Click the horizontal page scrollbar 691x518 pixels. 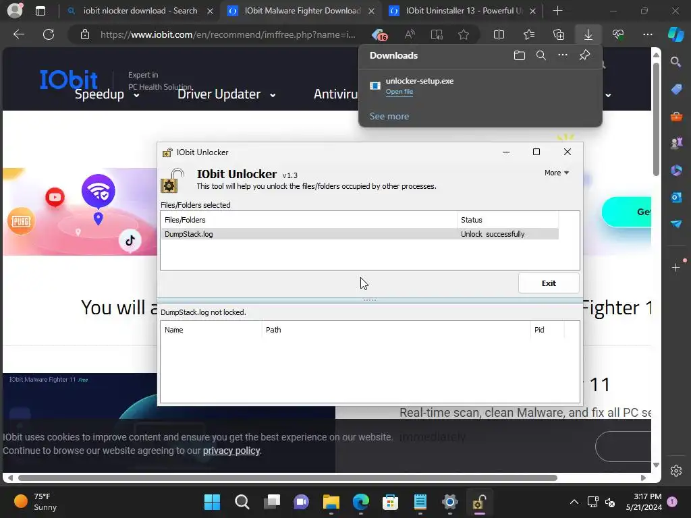tap(287, 478)
